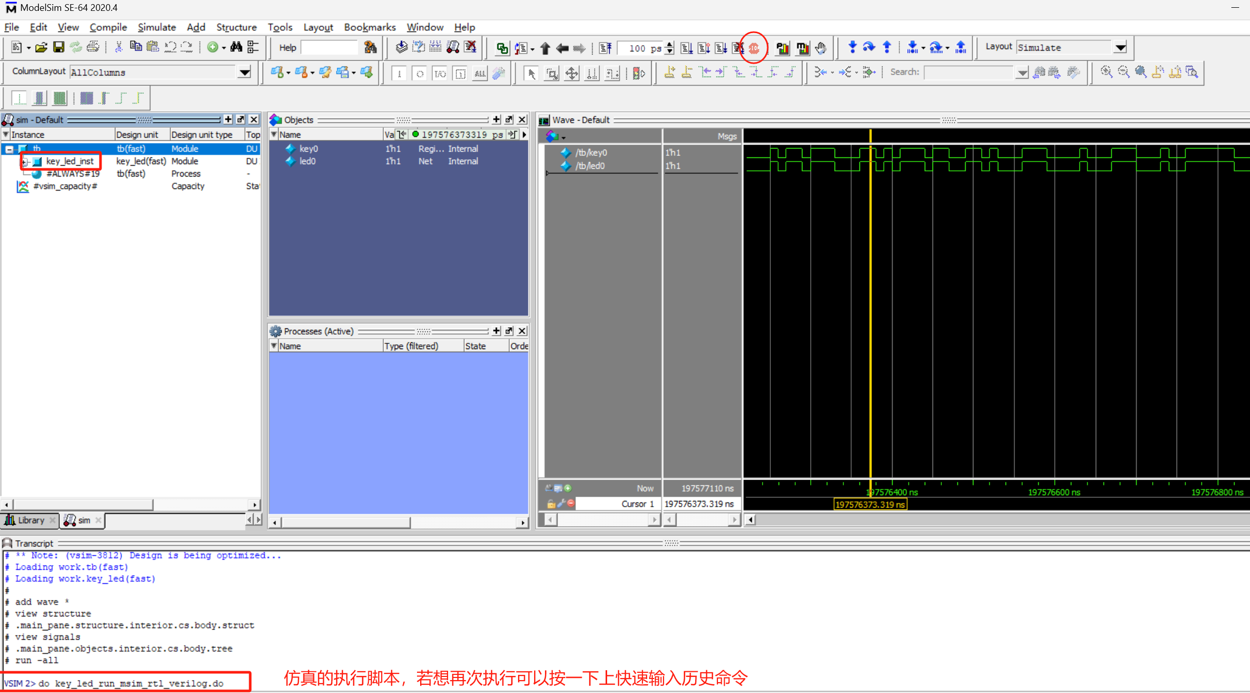Click the red Stop simulation icon

pos(754,48)
